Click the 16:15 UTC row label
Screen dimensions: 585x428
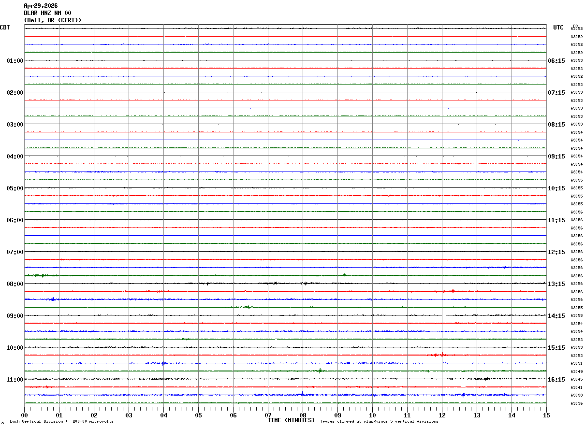tap(556, 380)
